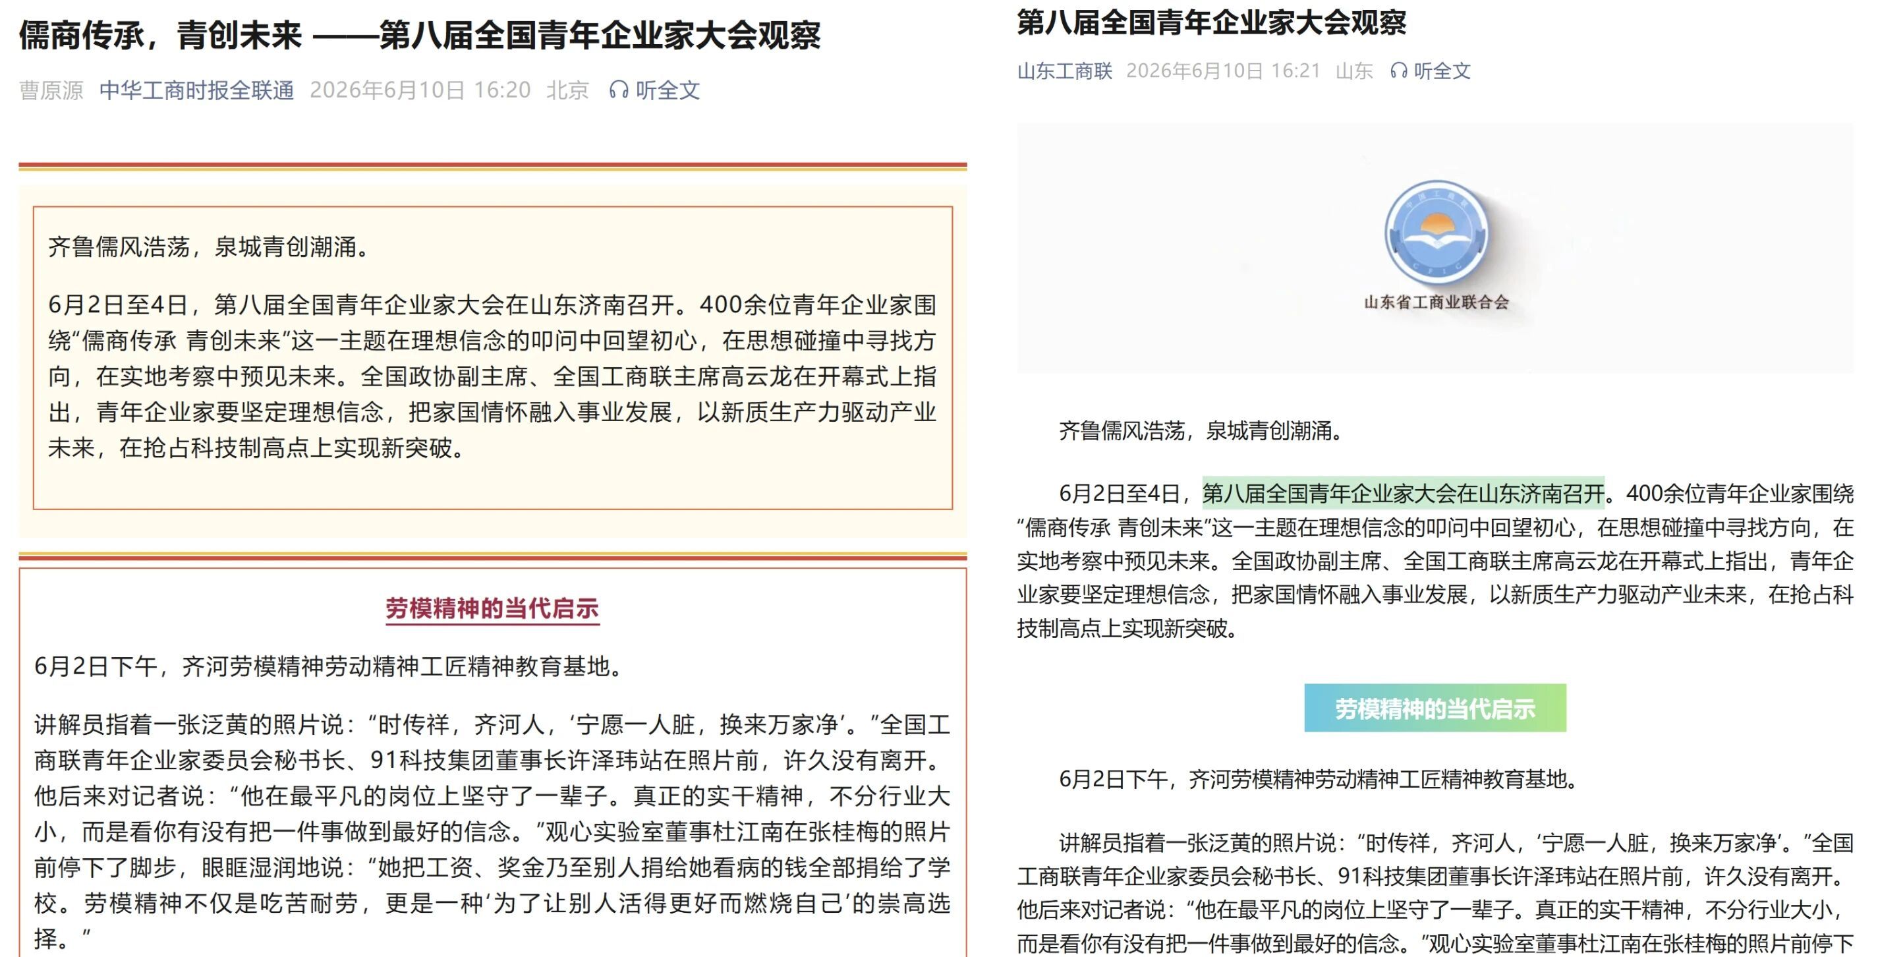Open the 中华工商时报全联通 account link
Viewport: 1878px width, 957px height.
tap(197, 90)
